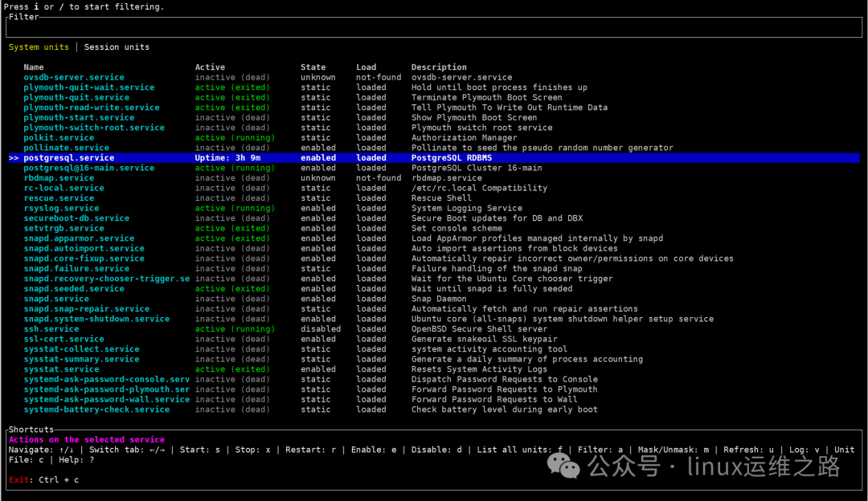Select snapd.service in the unit list

(55, 298)
